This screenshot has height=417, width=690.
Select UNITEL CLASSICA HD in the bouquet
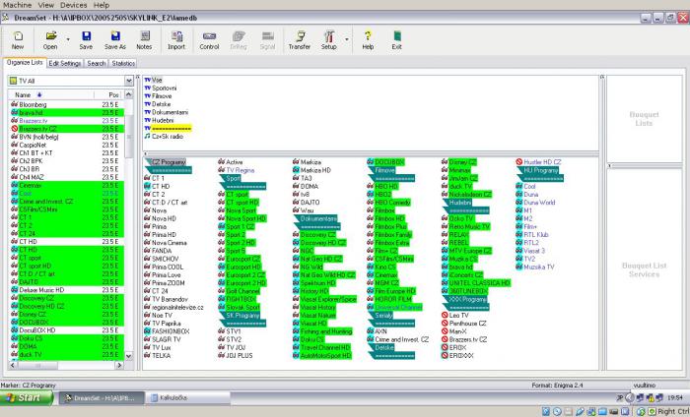[476, 283]
